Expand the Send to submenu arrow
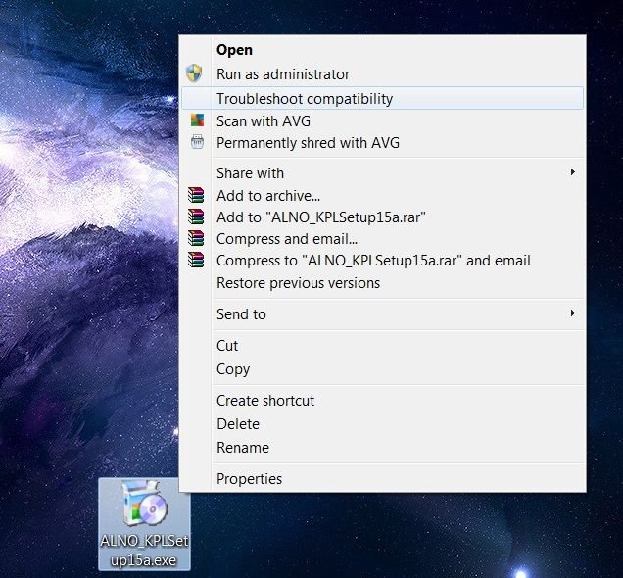The width and height of the screenshot is (623, 578). (x=572, y=314)
